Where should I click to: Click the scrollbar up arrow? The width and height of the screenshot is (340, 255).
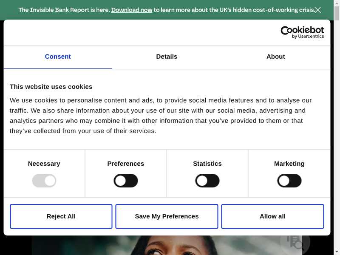coord(337,3)
